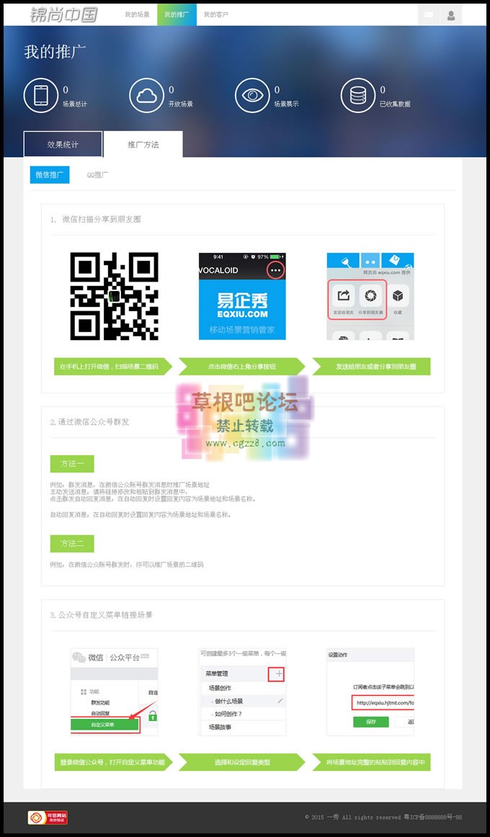Open the 我的客户 nav tab

click(216, 14)
